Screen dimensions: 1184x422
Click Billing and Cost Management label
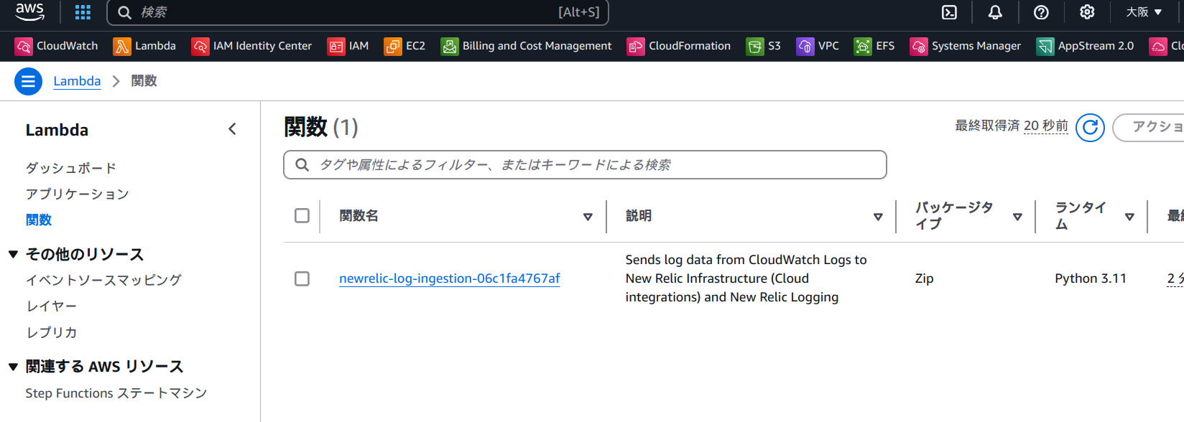537,46
